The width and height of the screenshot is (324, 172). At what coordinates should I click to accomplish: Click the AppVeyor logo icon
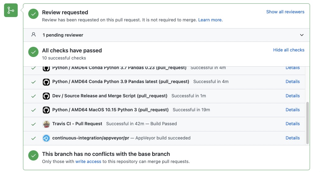pyautogui.click(x=46, y=138)
